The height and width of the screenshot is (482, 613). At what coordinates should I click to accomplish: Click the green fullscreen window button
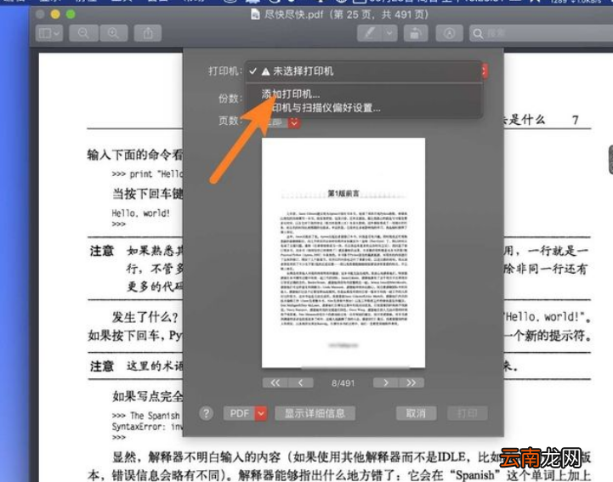pos(71,14)
